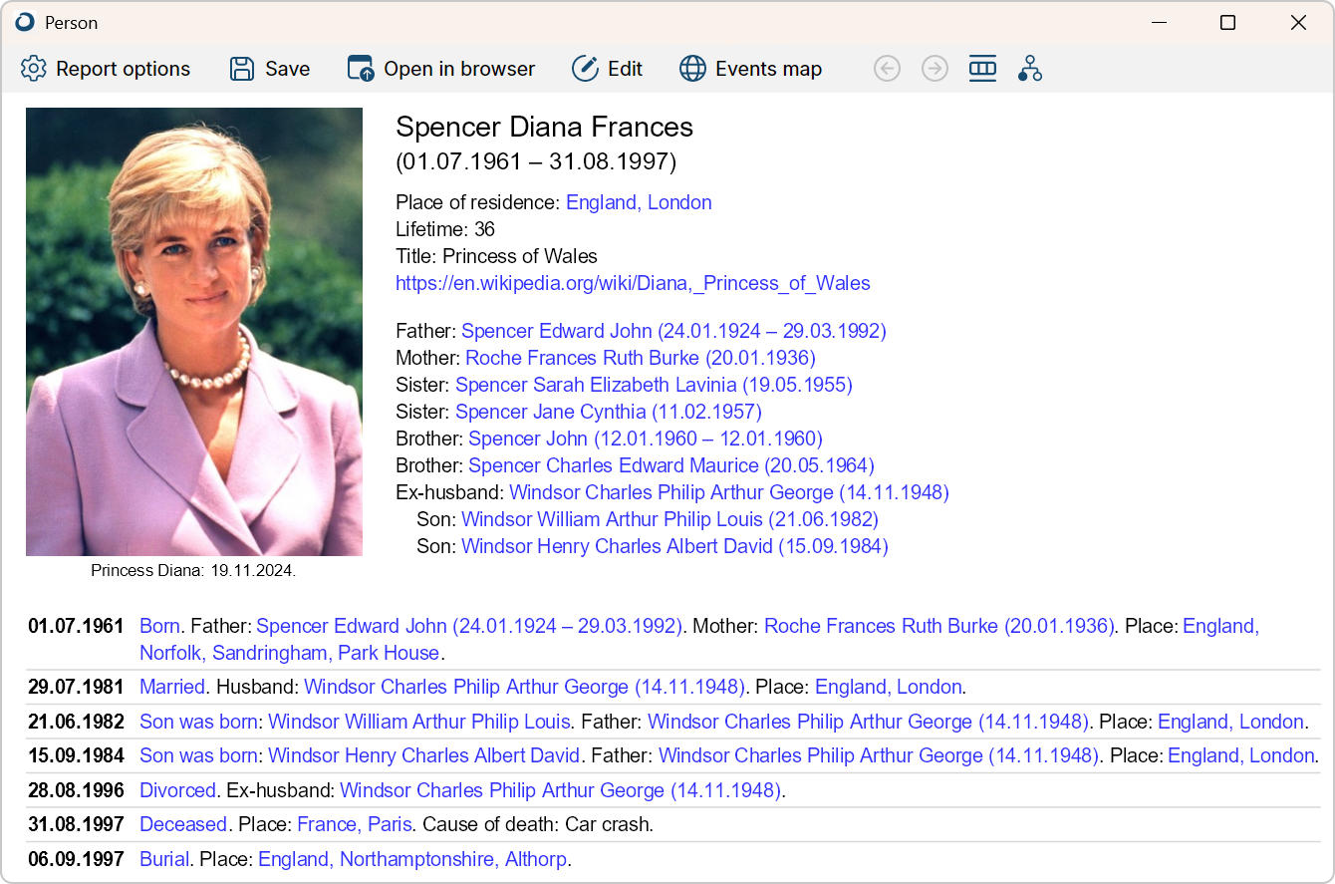Viewport: 1335px width, 884px height.
Task: Open sister Spencer Jane Cynthia link
Action: point(608,412)
